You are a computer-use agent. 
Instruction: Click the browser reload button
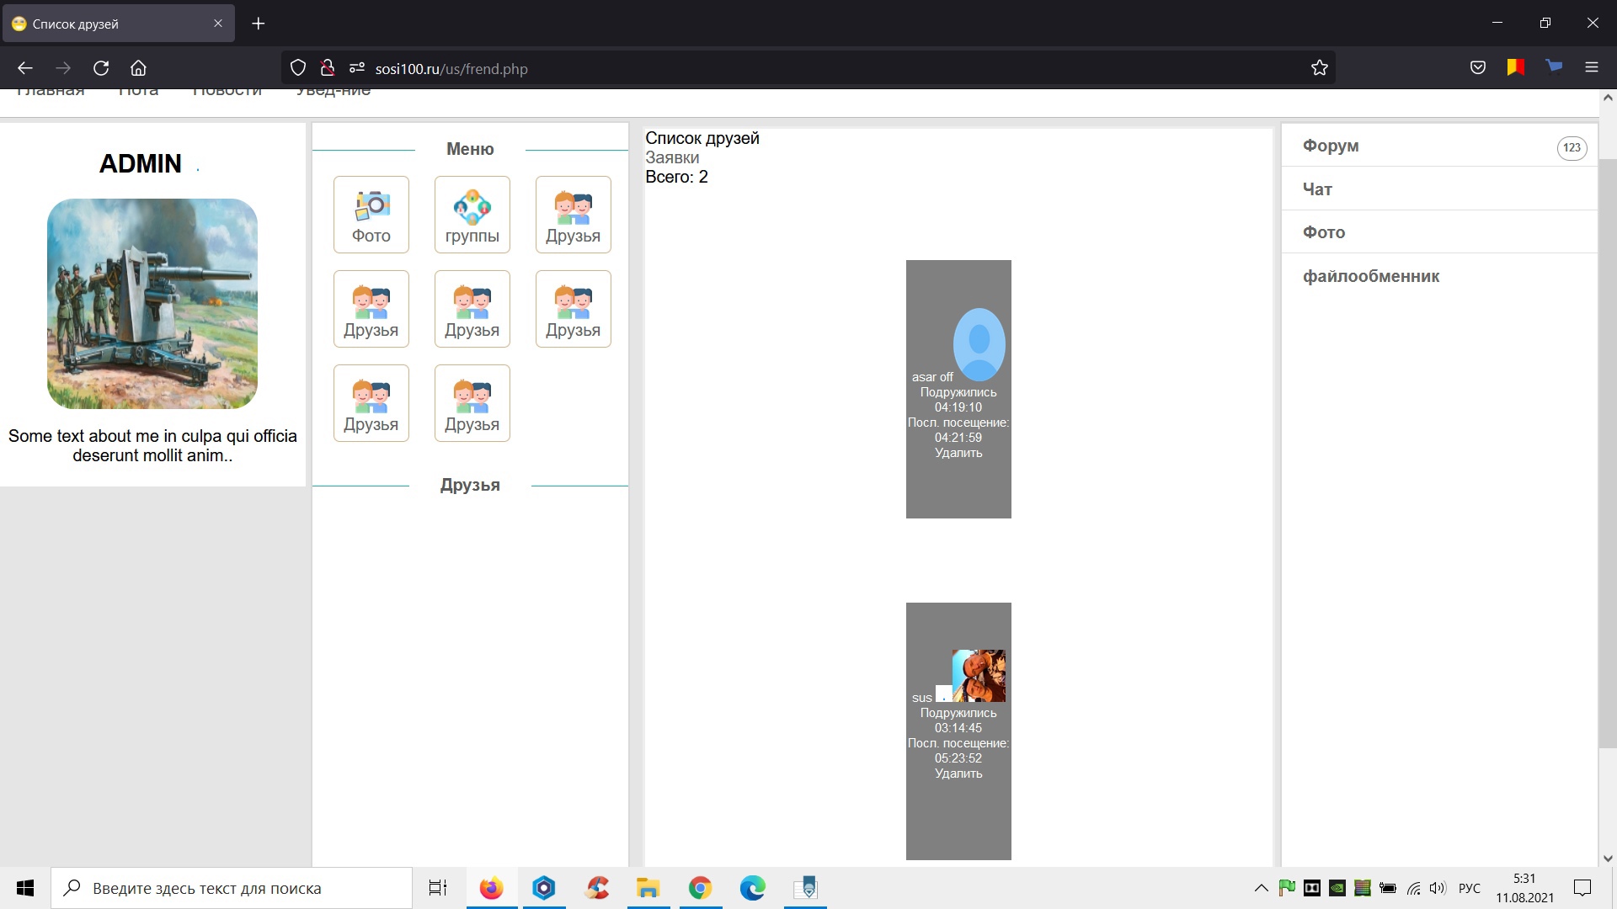[x=101, y=68]
